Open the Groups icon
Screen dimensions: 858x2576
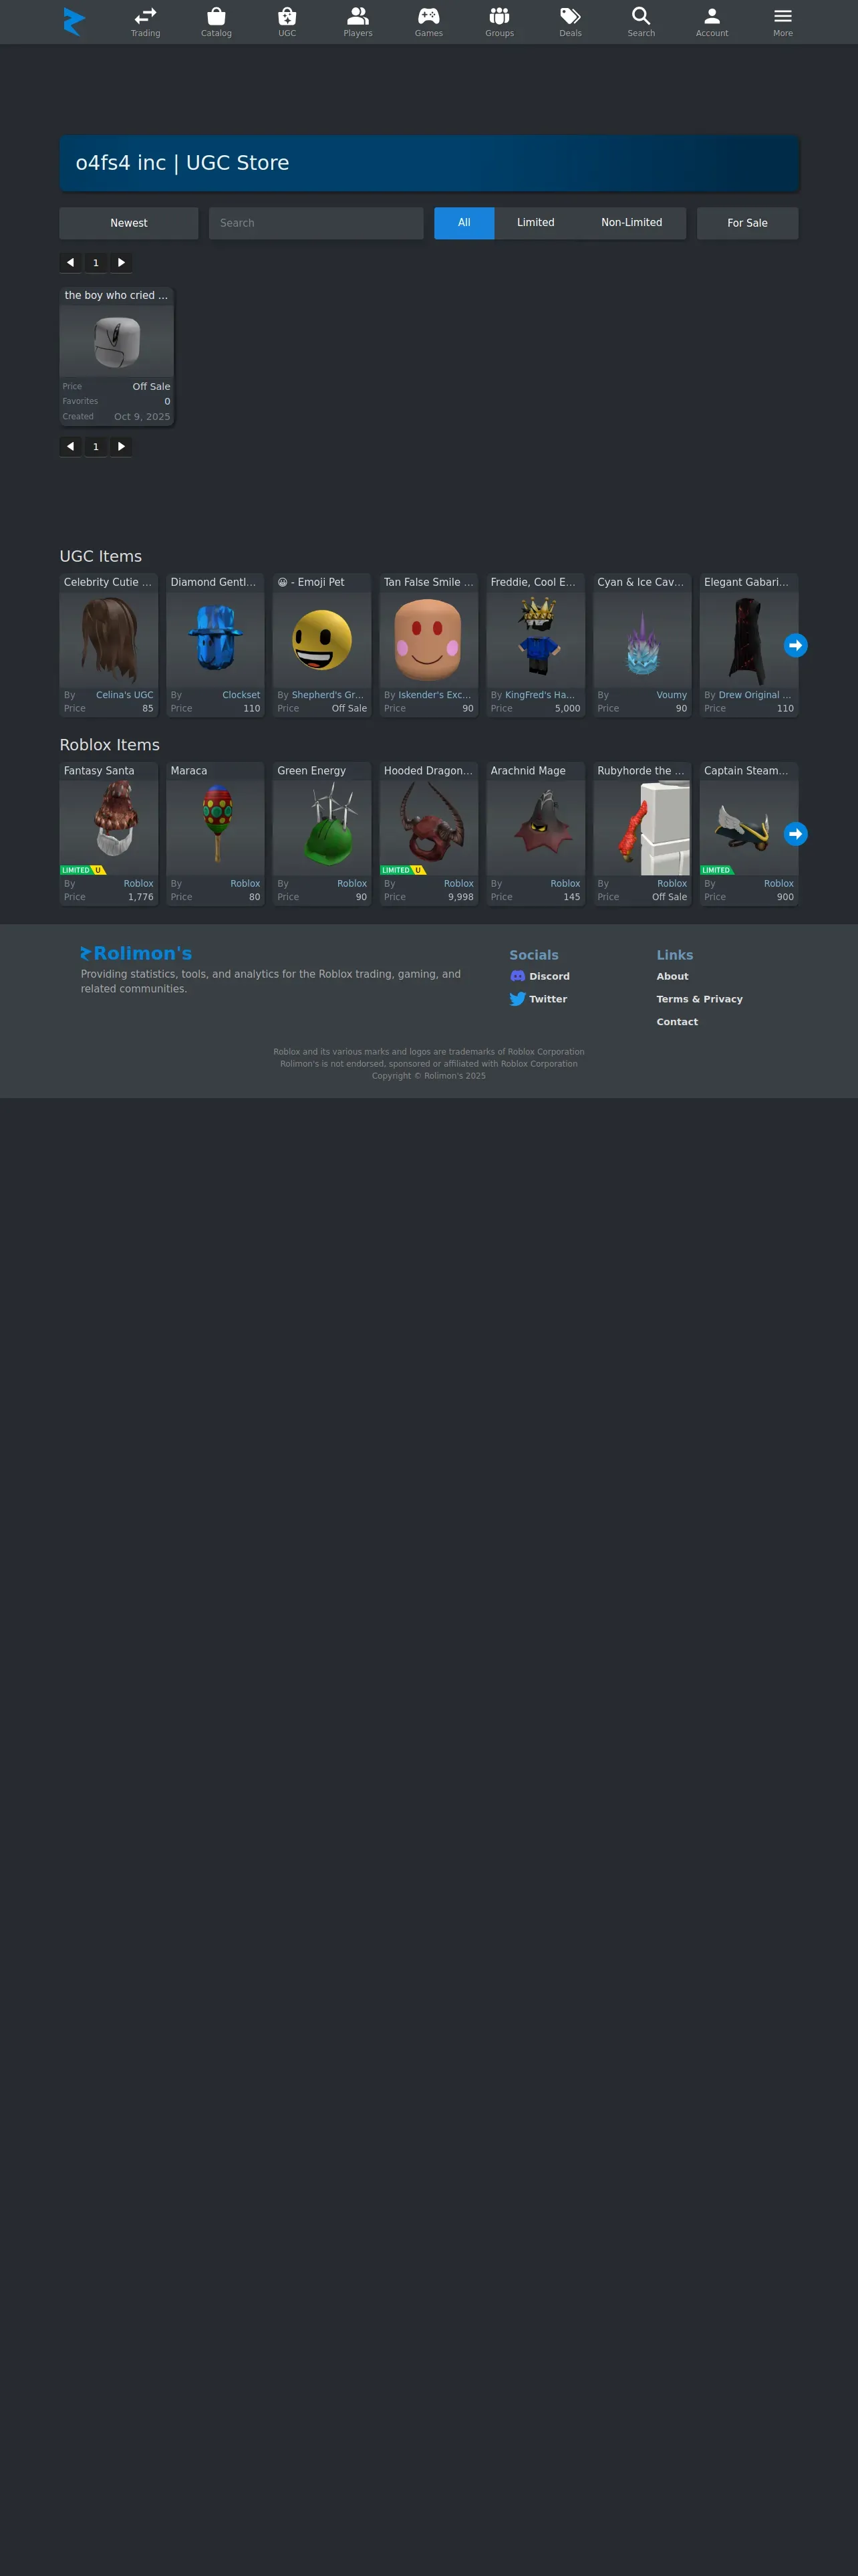coord(499,16)
